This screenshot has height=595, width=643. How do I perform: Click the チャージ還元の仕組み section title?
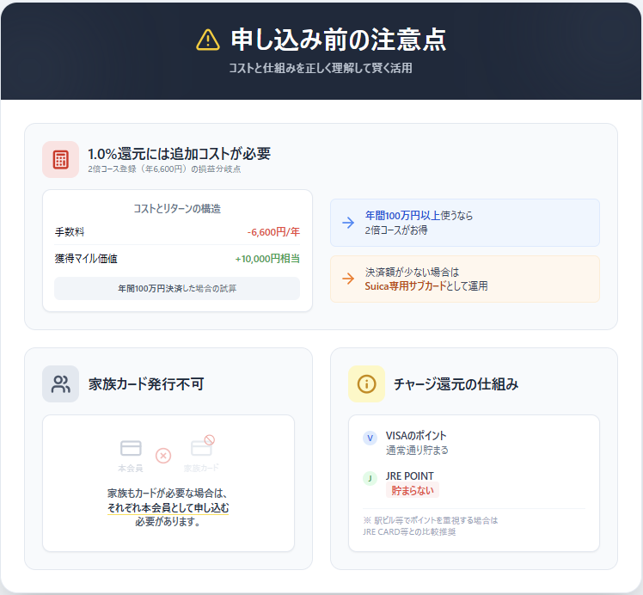[456, 384]
